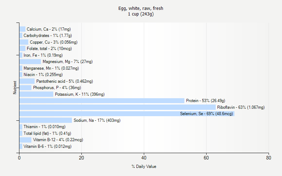Click the '% Daily Value' axis title
The width and height of the screenshot is (282, 176).
(x=144, y=166)
